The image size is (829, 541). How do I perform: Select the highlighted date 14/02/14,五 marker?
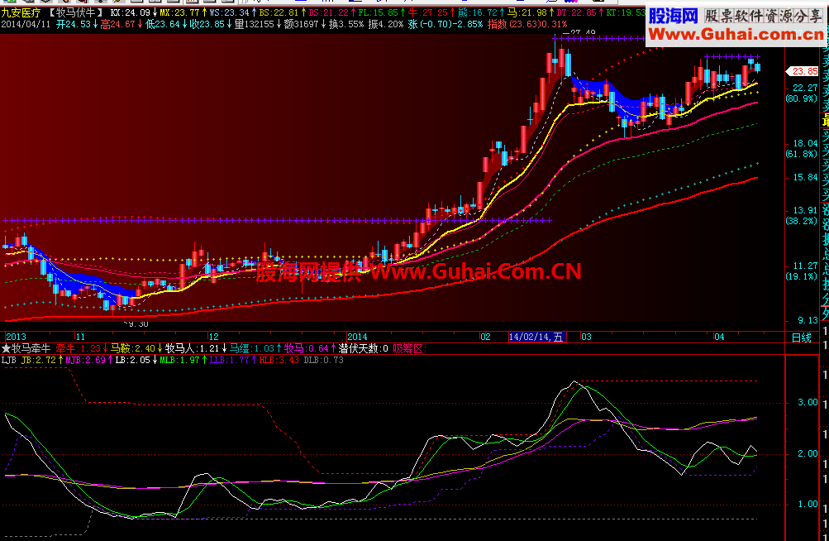(537, 338)
